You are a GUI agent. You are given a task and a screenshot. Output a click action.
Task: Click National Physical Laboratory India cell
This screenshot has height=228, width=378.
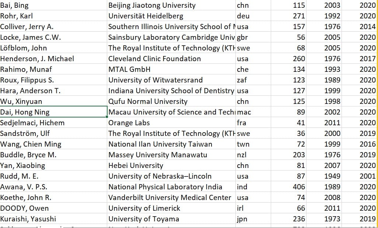coord(171,186)
